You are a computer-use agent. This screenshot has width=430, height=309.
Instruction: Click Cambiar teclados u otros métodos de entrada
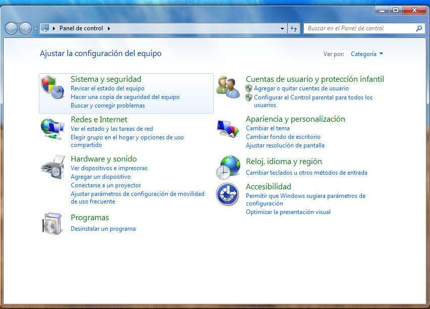click(306, 173)
